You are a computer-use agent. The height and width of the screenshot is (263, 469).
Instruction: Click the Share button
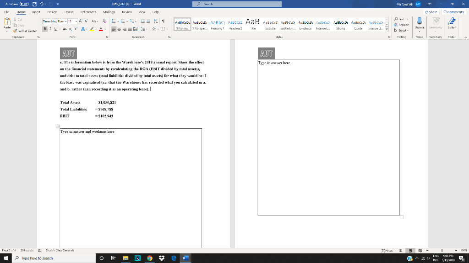pyautogui.click(x=431, y=11)
